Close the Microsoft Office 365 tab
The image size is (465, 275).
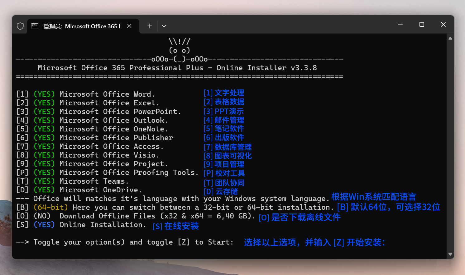point(129,26)
